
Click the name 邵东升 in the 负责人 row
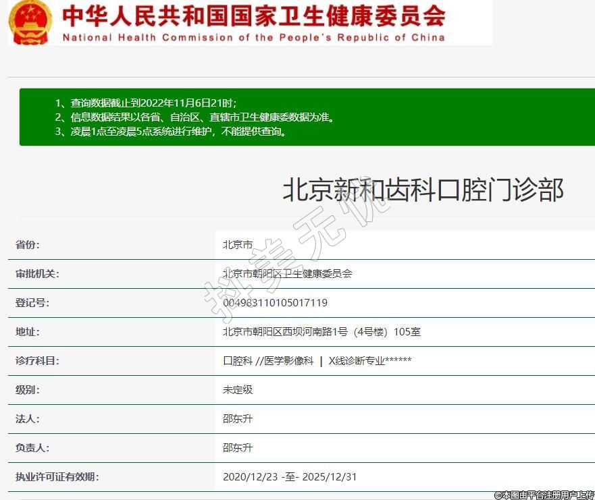pyautogui.click(x=238, y=448)
